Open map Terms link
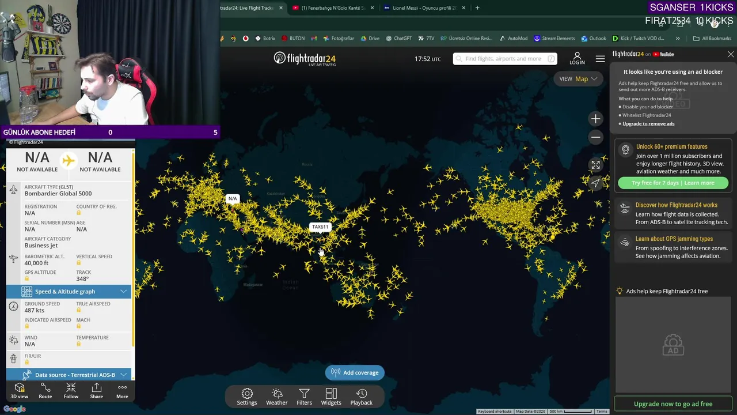Image resolution: width=737 pixels, height=415 pixels. [602, 412]
